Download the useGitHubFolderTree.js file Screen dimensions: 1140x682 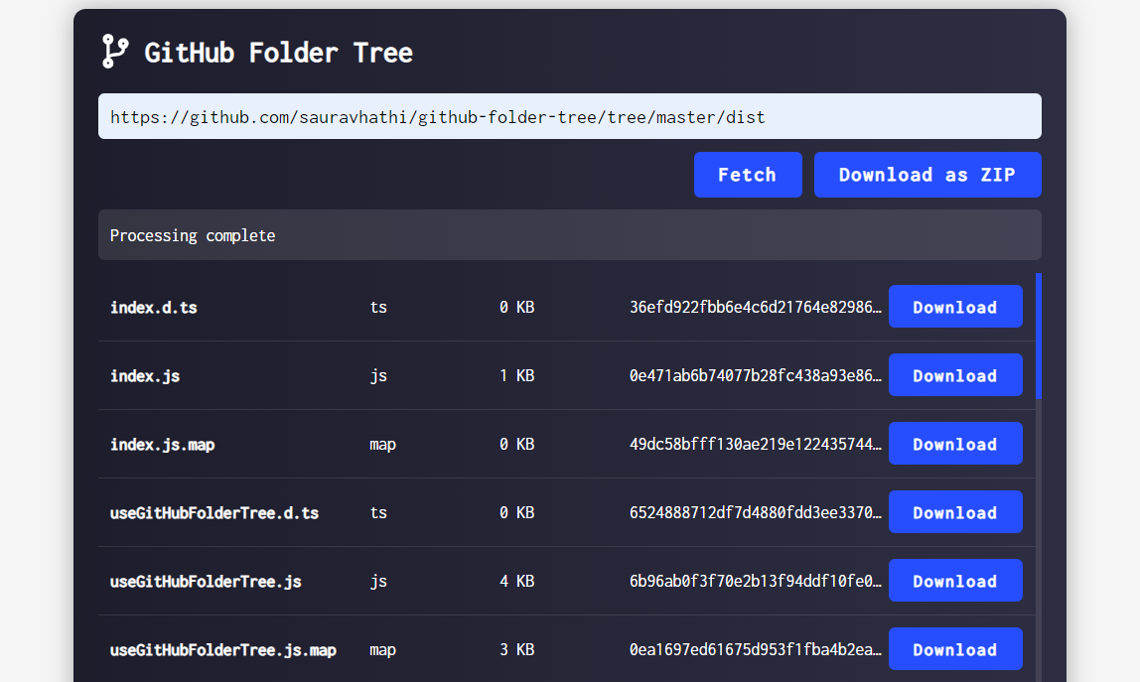(954, 580)
